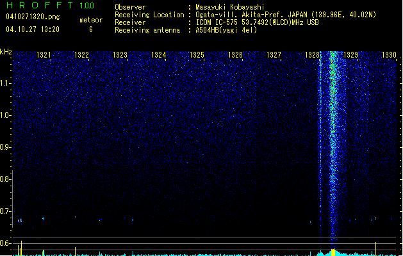Click the 1321 time axis label
The height and width of the screenshot is (256, 403).
pos(44,55)
